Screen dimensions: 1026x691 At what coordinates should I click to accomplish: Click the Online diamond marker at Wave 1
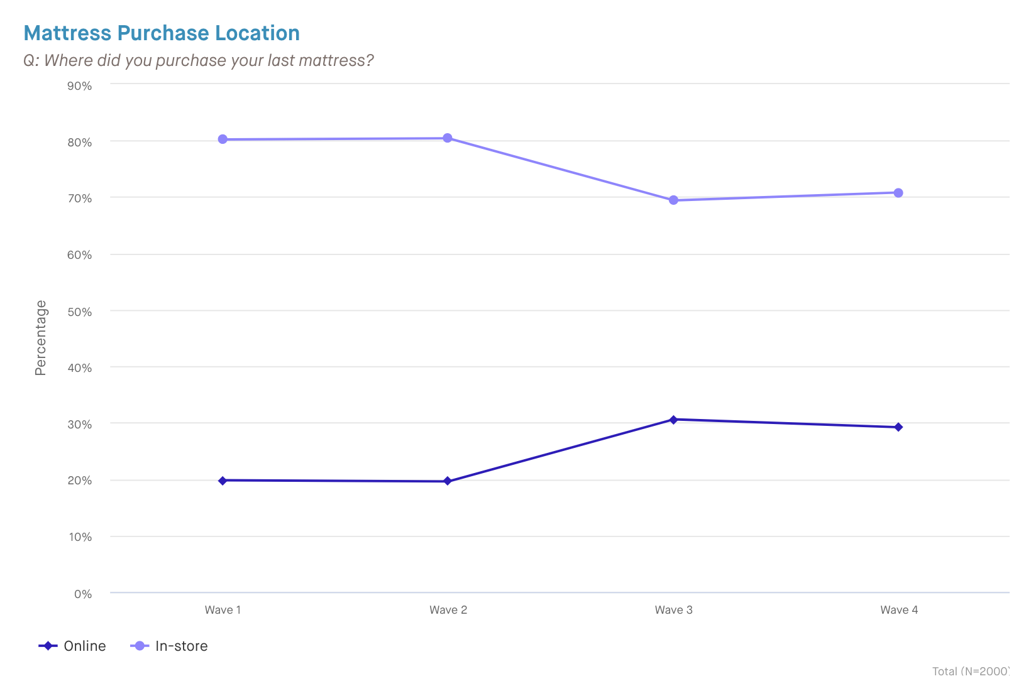[223, 481]
